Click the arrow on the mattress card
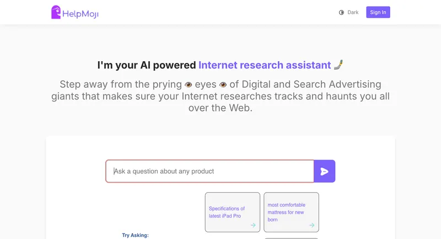 [311, 225]
